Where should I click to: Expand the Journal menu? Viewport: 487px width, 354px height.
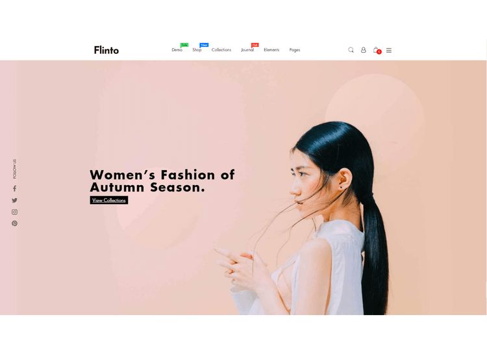(247, 50)
